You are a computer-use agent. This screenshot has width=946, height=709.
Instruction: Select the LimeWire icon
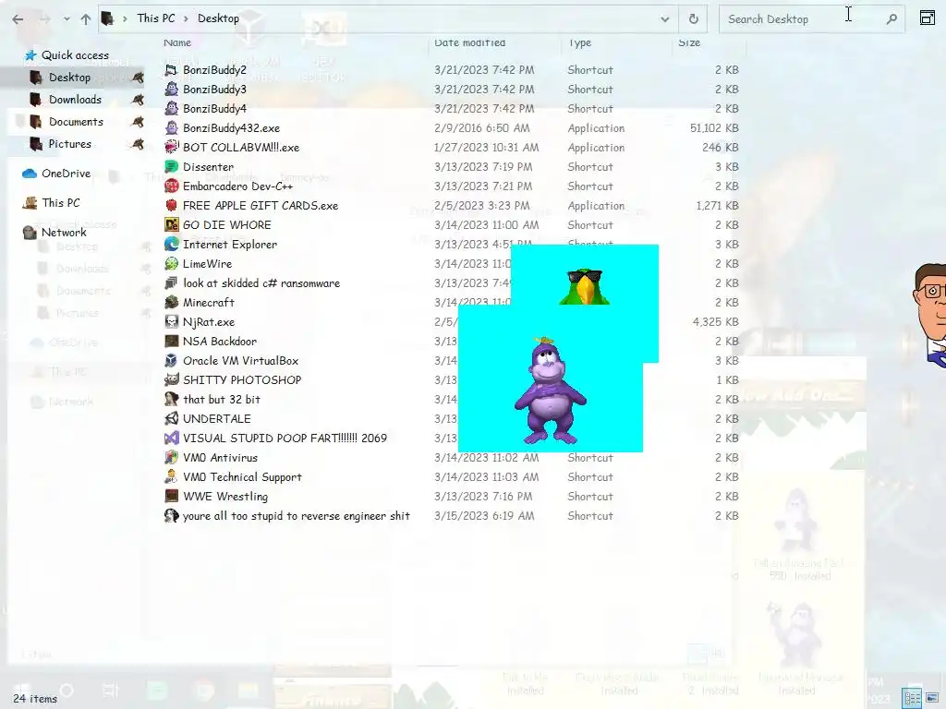click(x=171, y=263)
